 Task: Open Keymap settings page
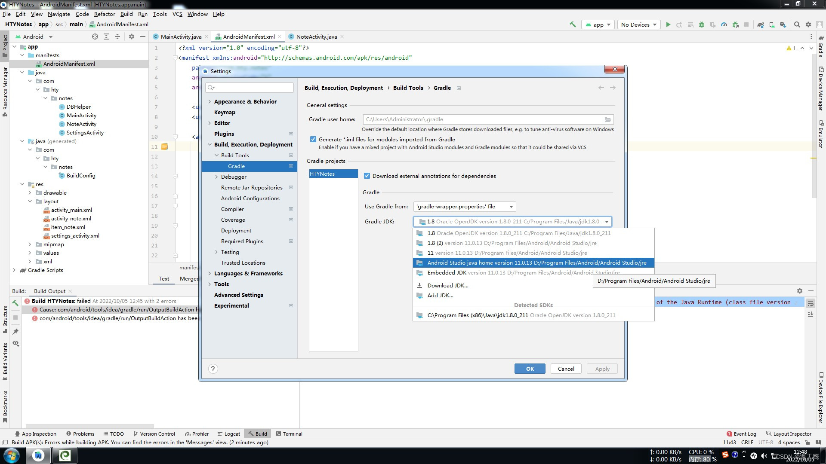coord(225,113)
